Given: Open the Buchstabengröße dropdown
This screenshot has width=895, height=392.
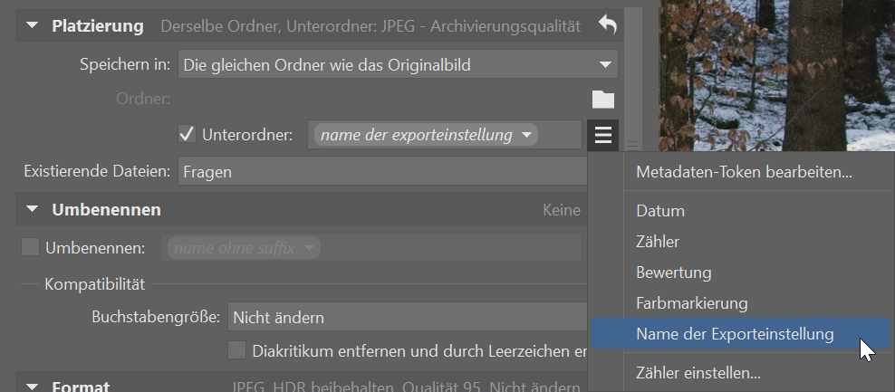Looking at the screenshot, I should coord(407,317).
